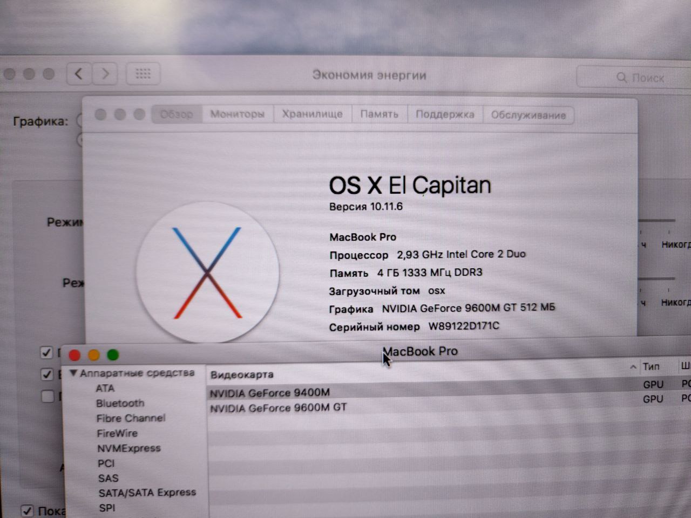Screen dimensions: 691x518
Task: Select FireWire in the sidebar
Action: [117, 433]
